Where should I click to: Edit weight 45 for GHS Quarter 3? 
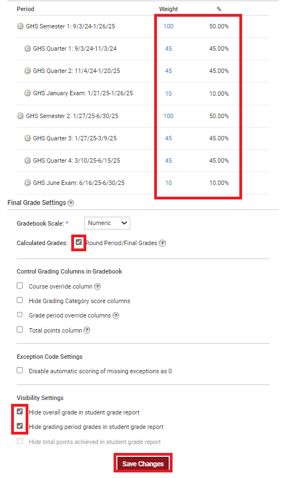(168, 138)
